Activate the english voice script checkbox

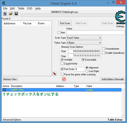4,90
